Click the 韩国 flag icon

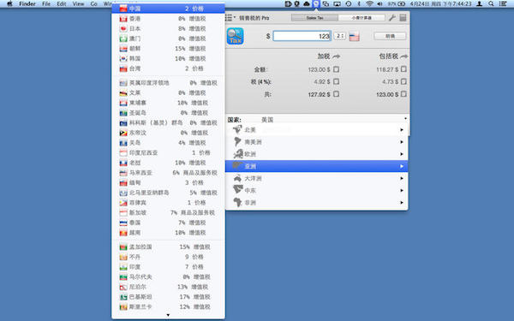pyautogui.click(x=123, y=58)
